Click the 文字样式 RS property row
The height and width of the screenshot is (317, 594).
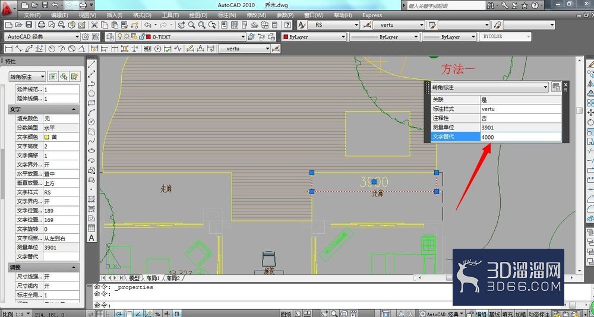(x=48, y=192)
